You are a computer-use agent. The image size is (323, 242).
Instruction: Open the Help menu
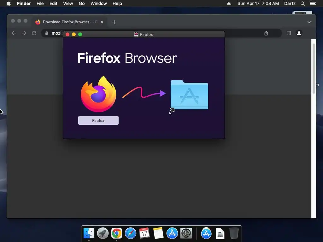tap(117, 3)
